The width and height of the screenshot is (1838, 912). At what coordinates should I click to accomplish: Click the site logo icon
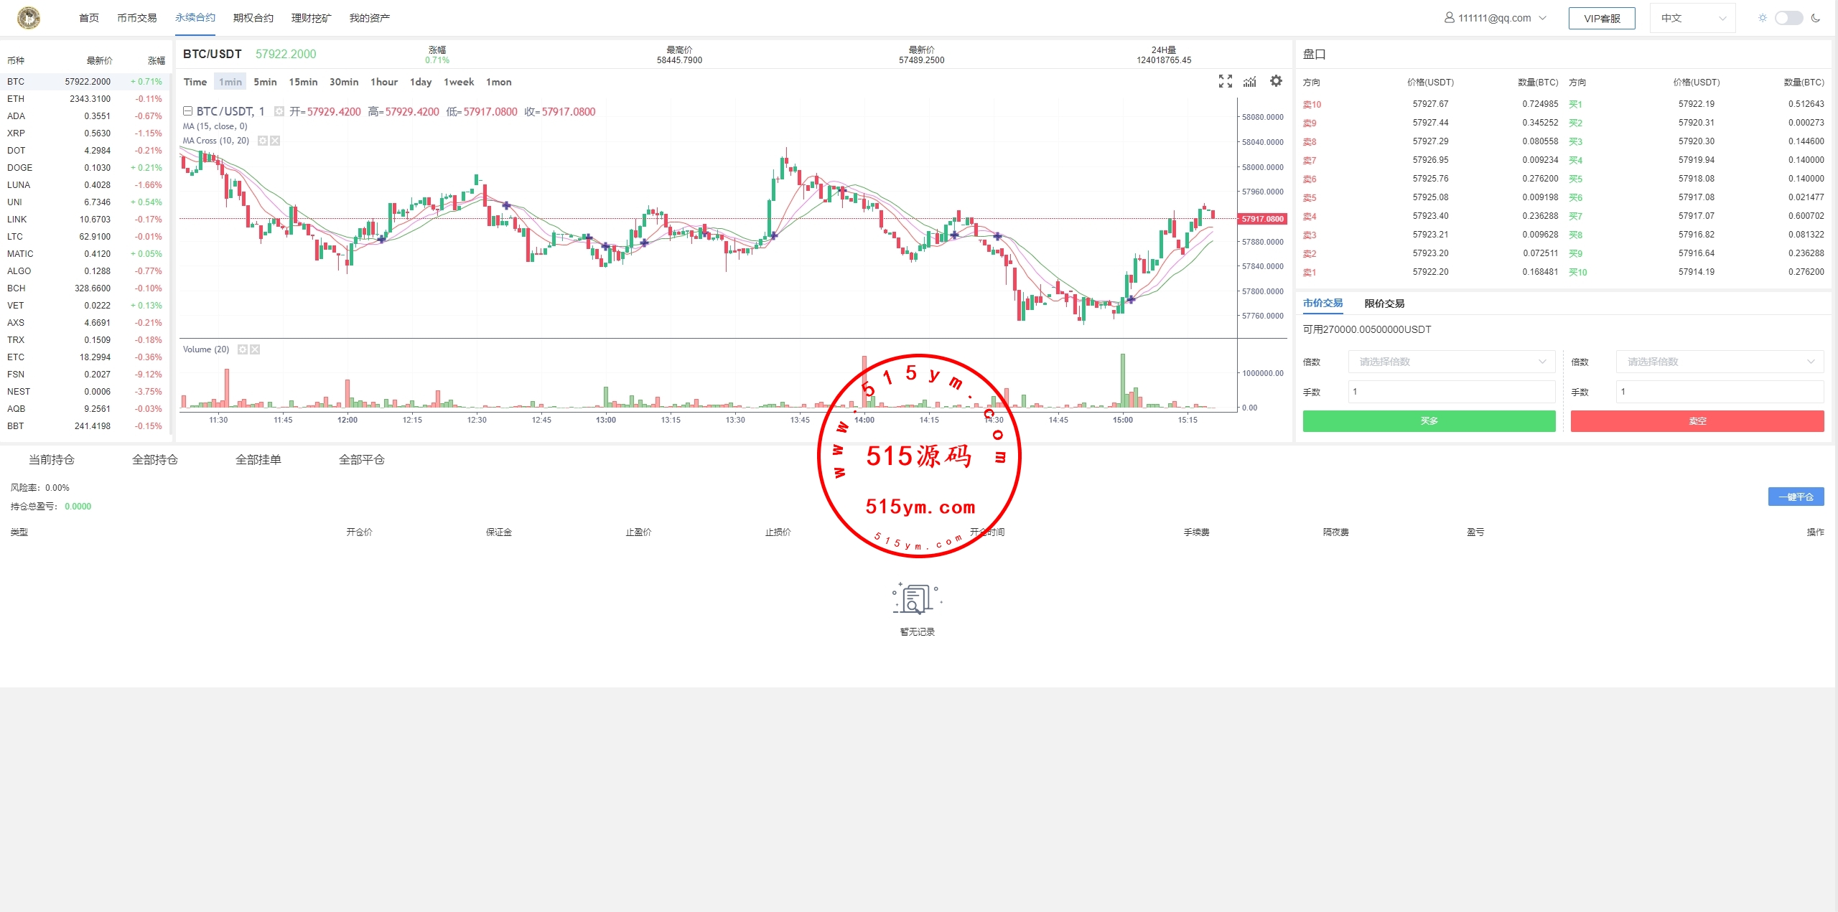tap(29, 18)
